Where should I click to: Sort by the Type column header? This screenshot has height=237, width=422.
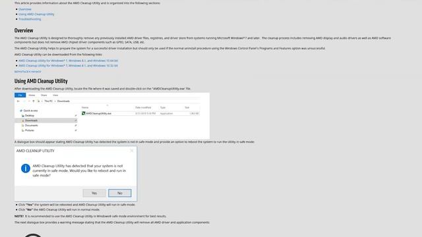click(163, 107)
